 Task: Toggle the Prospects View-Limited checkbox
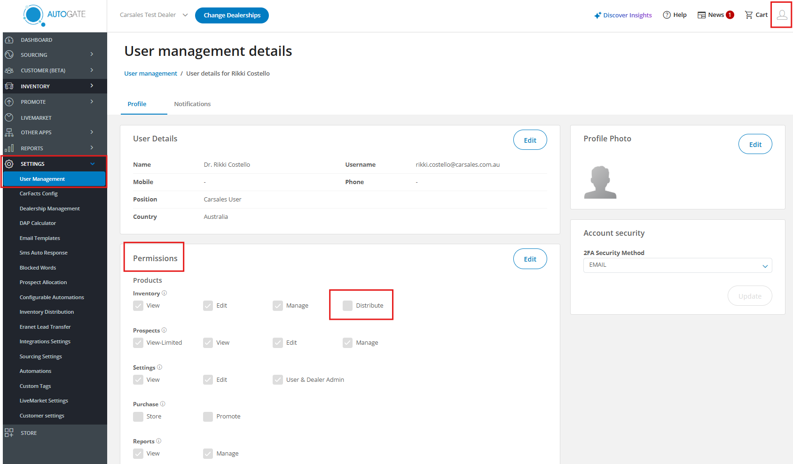click(x=138, y=343)
